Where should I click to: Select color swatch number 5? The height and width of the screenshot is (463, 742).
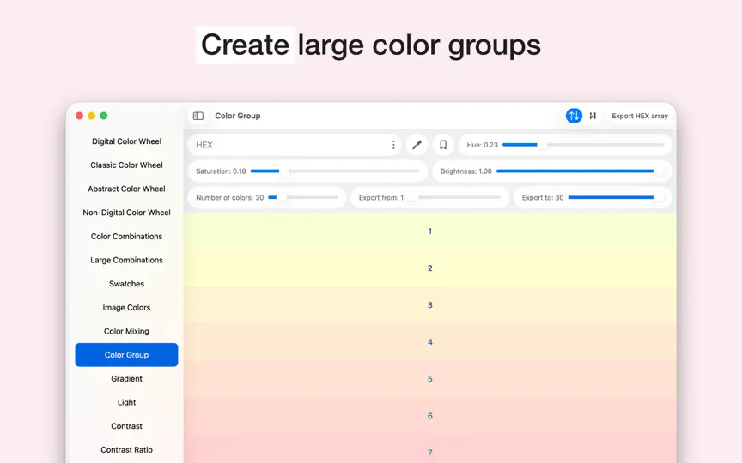click(429, 378)
